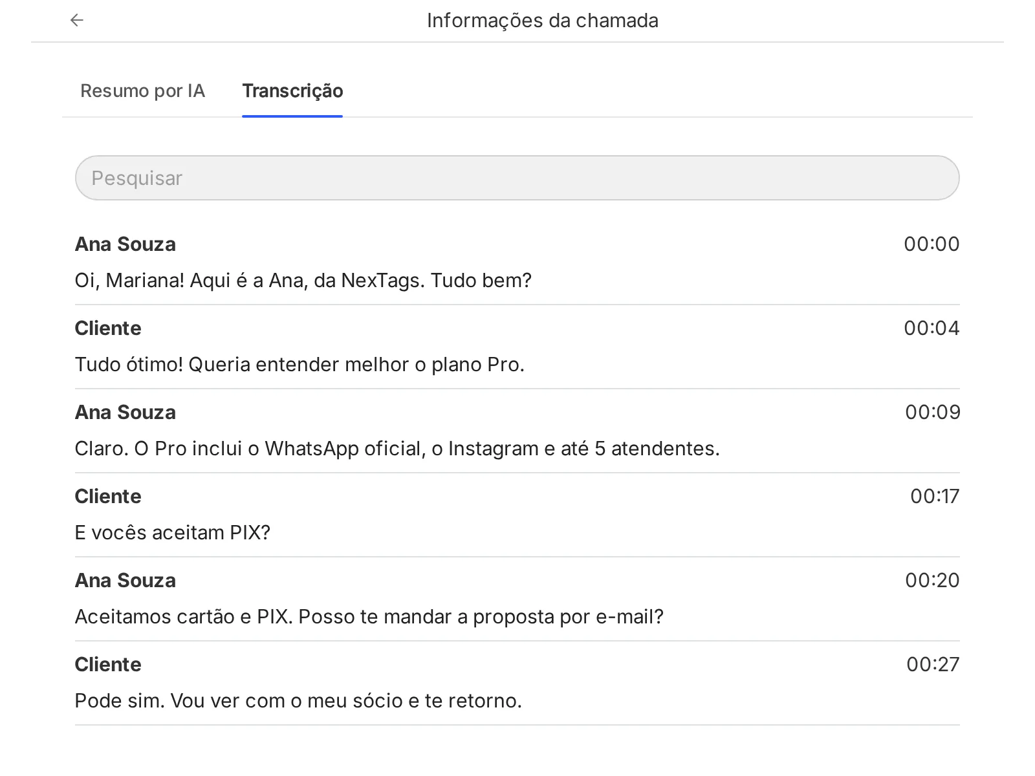
Task: Select line 'Aceitamos cartão e PIX'
Action: click(369, 616)
